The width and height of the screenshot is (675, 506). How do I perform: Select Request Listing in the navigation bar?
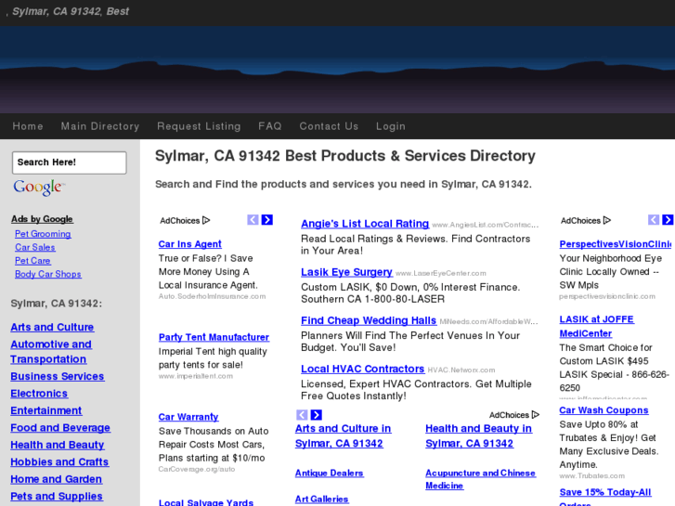pos(199,126)
